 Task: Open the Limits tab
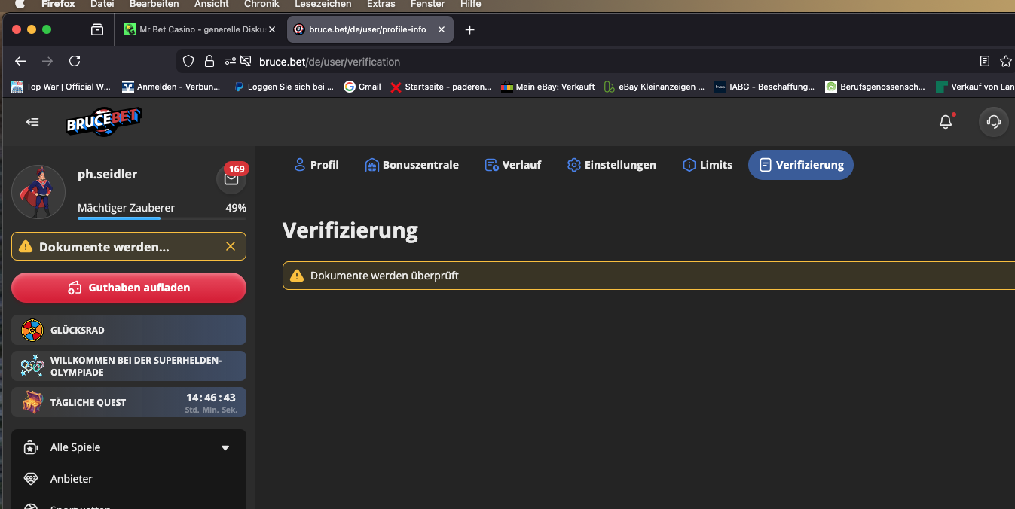click(707, 165)
